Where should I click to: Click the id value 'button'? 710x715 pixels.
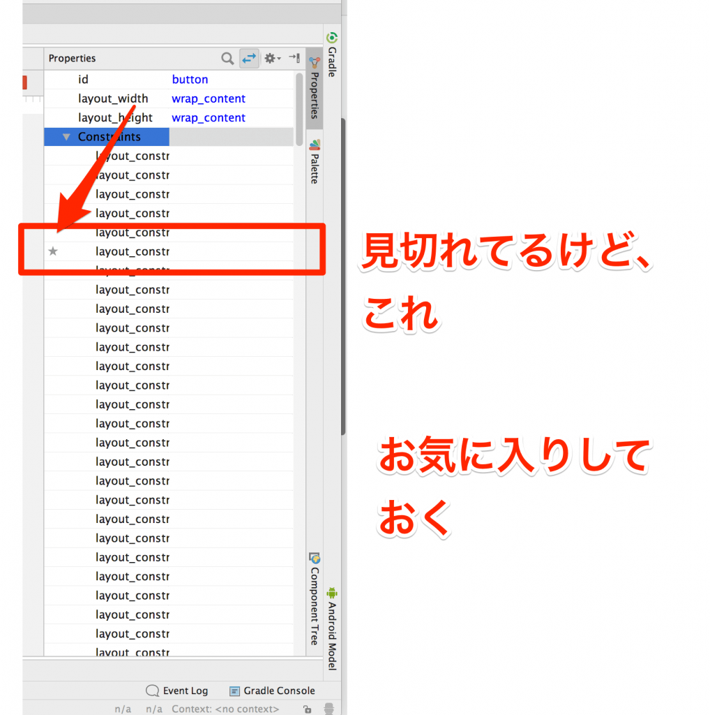click(x=190, y=80)
